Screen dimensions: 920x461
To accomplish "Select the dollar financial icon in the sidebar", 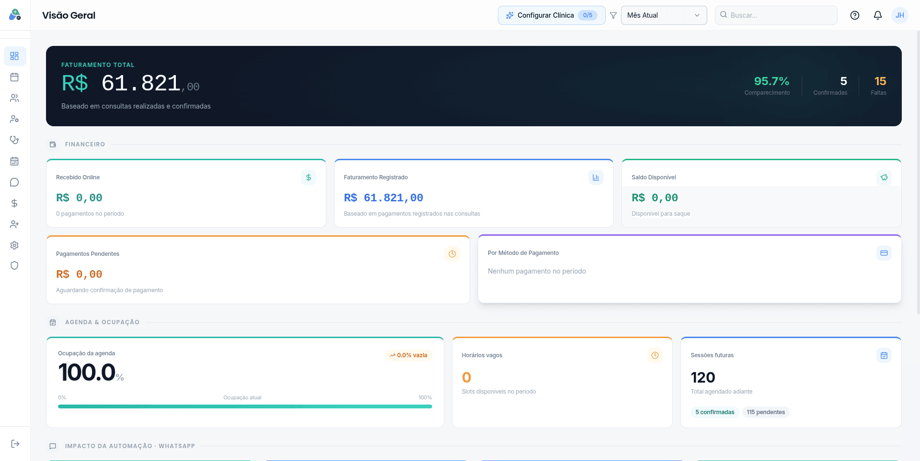I will coord(14,203).
